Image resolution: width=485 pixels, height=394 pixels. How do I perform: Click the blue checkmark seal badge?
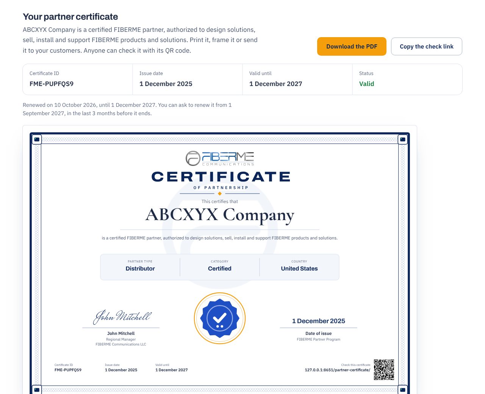[x=220, y=318]
